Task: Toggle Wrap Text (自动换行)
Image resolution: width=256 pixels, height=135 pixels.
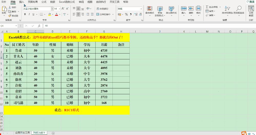Action: click(102, 9)
